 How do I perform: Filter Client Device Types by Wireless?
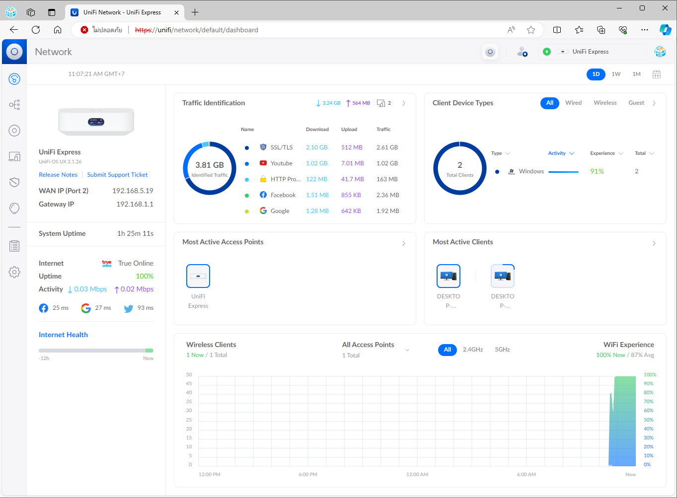pos(605,103)
